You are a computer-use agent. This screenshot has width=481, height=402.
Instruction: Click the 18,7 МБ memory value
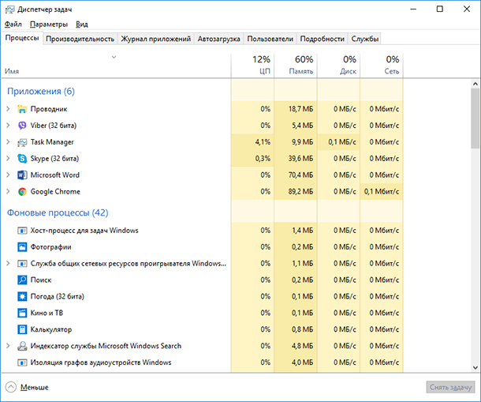[300, 109]
